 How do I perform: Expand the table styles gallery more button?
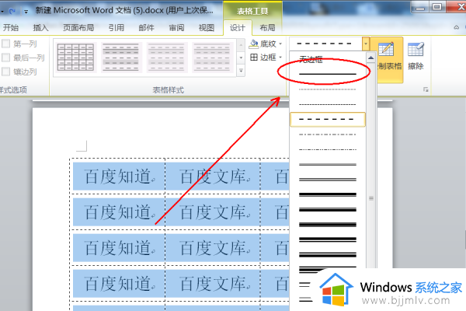point(241,71)
